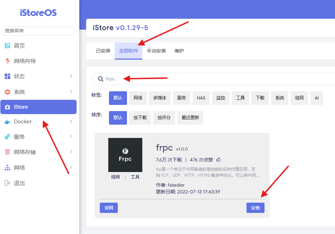Viewport: 335px width, 234px height.
Task: Click the network storage disk icon
Action: click(7, 152)
